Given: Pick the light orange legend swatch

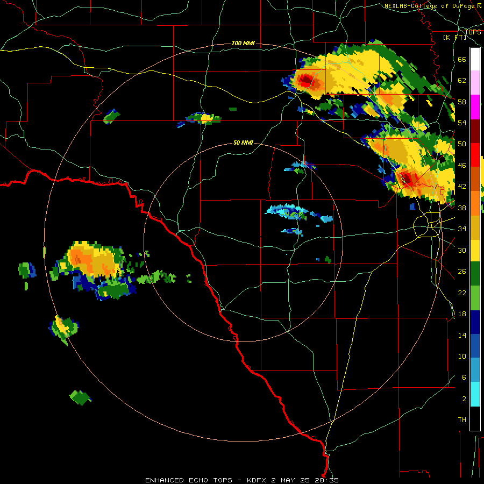Looking at the screenshot, I should pos(475,203).
